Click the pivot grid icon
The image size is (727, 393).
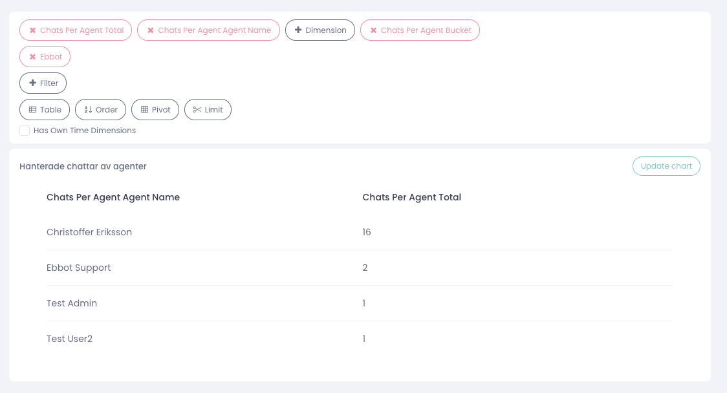click(144, 110)
